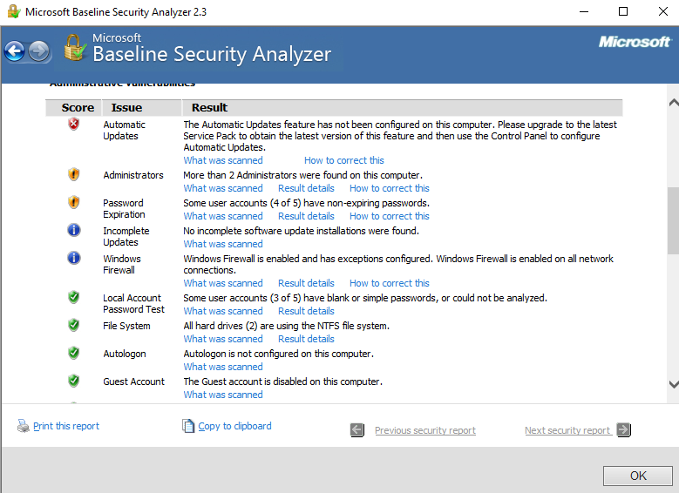View 'Result details' for Local Account Password Test

(306, 311)
